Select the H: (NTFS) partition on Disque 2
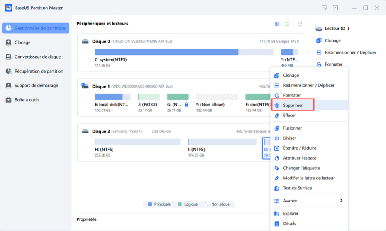 tap(137, 142)
